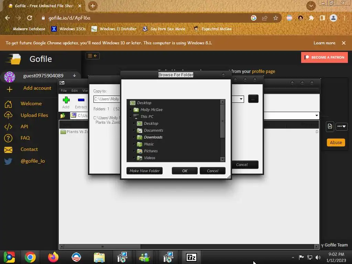Click Gofile file download icon button
This screenshot has height=264, width=352.
point(330,126)
